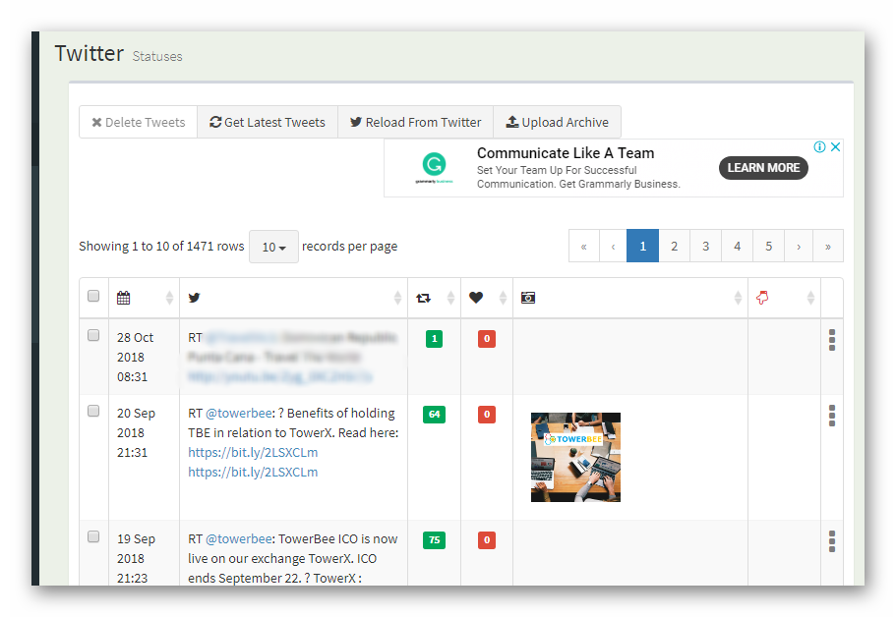Click the red thumbs-down column header icon
The width and height of the screenshot is (896, 617).
(762, 298)
